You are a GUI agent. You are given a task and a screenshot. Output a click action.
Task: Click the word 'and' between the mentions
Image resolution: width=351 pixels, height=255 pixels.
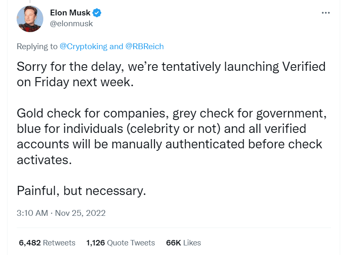point(117,46)
